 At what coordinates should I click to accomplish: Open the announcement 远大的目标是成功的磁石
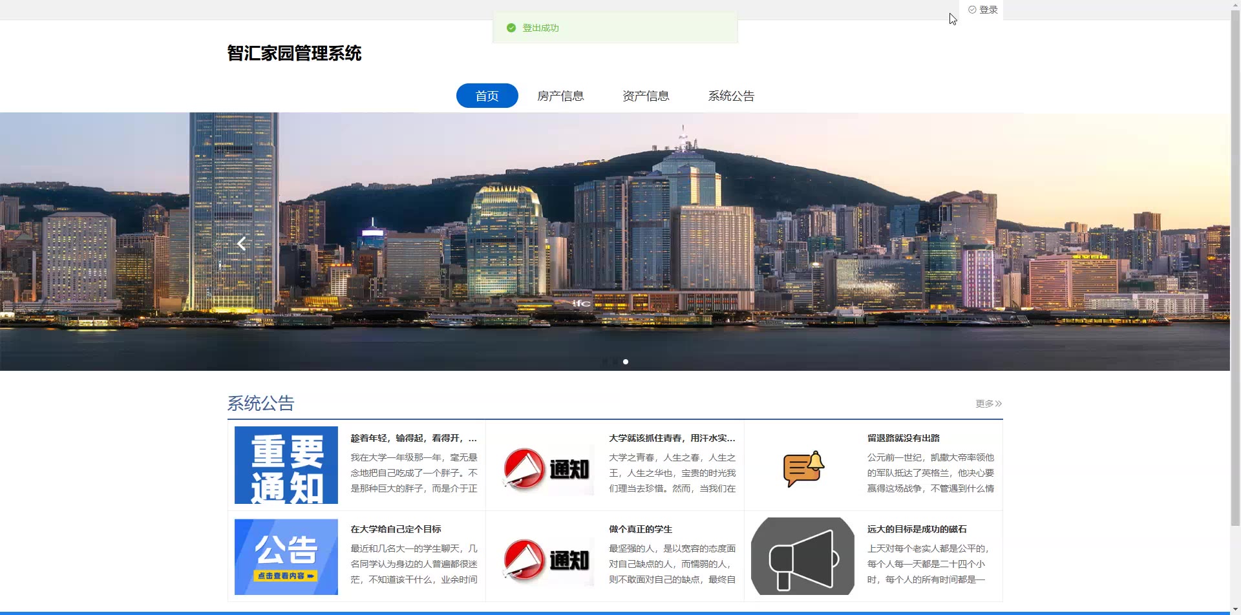point(917,529)
